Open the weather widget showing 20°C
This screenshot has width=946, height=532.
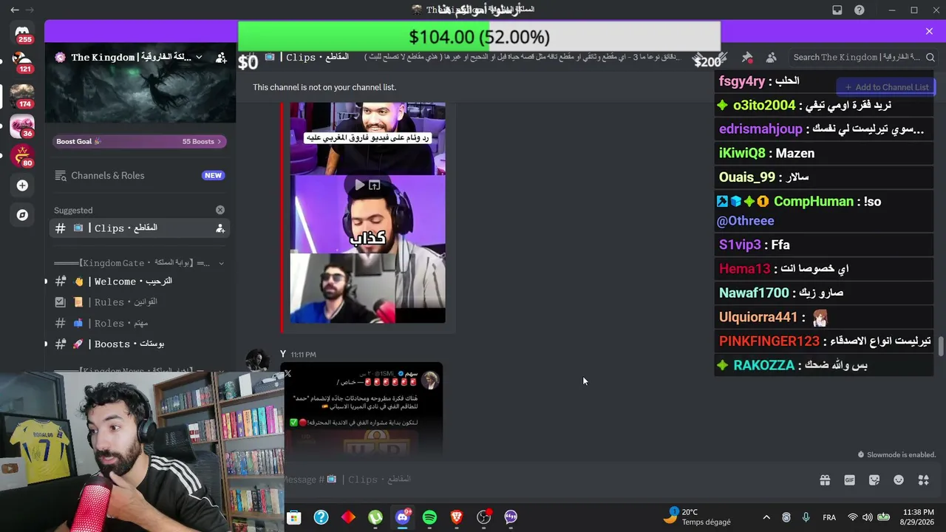[696, 517]
